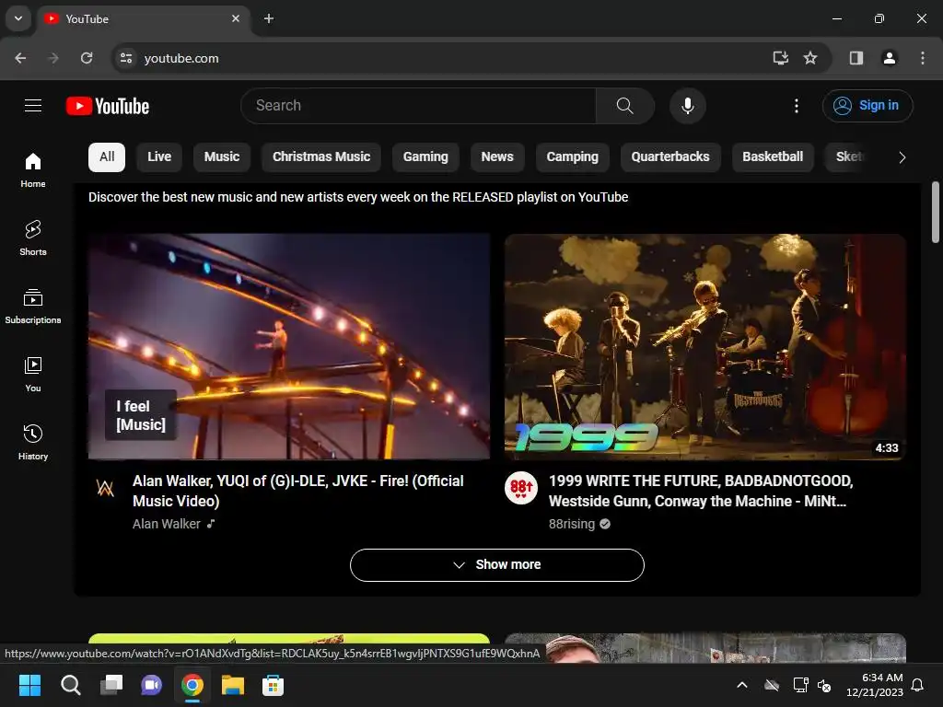Open Chrome profile icon
The width and height of the screenshot is (943, 707).
(x=889, y=58)
